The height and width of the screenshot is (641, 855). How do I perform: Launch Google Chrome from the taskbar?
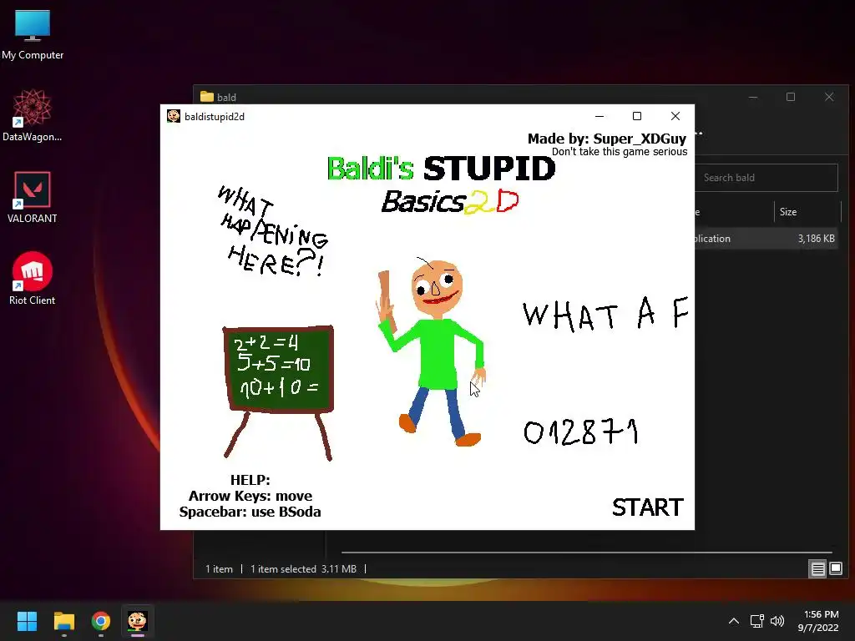[101, 621]
